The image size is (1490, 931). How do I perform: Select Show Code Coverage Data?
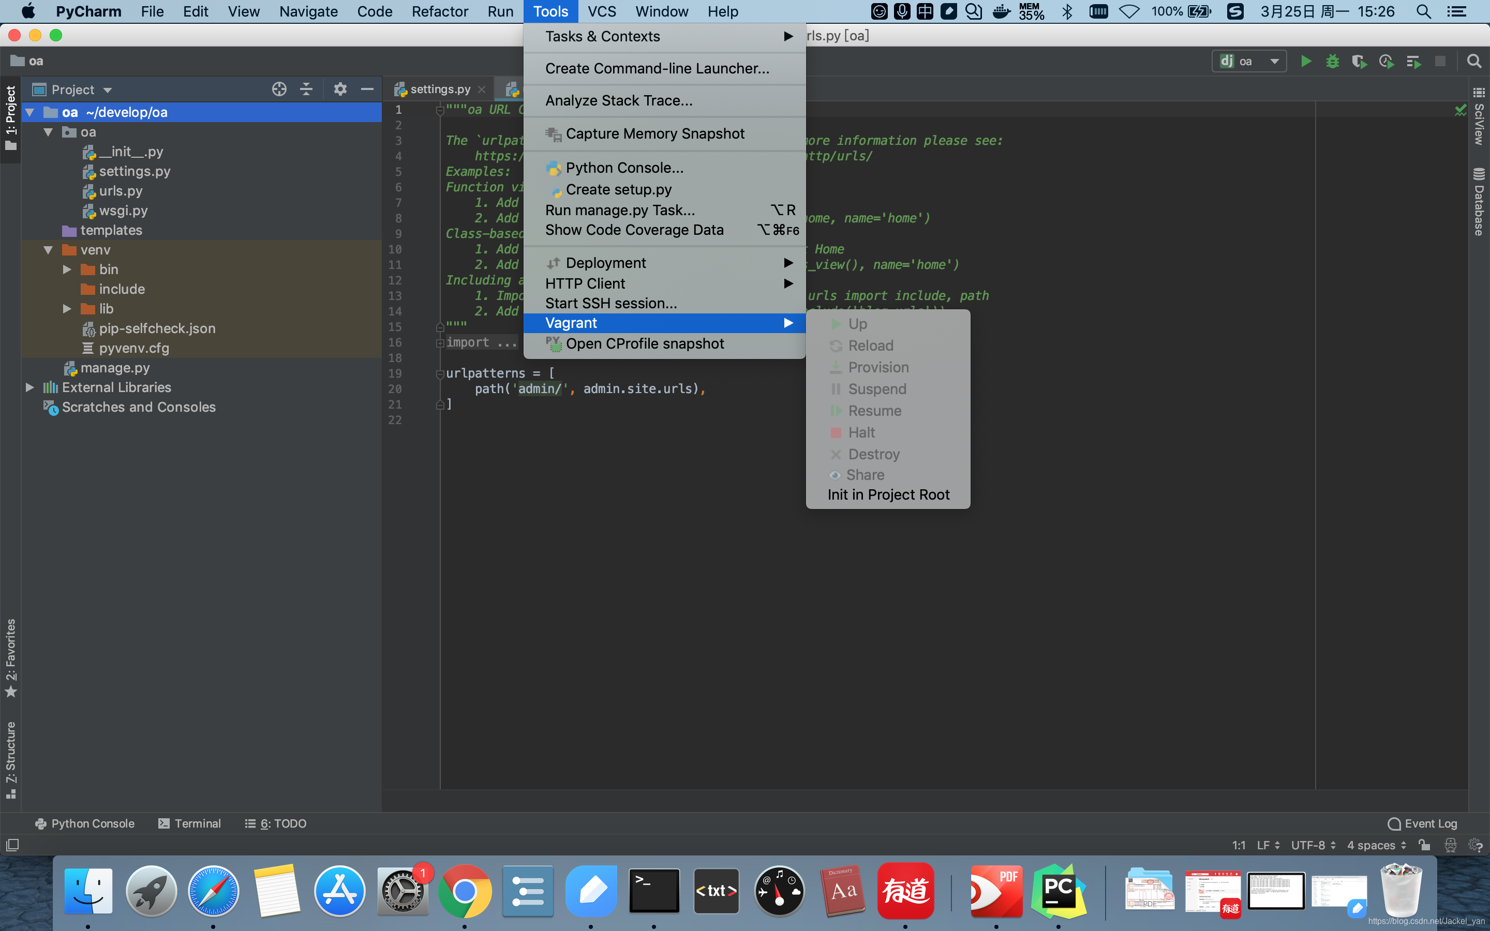point(664,230)
